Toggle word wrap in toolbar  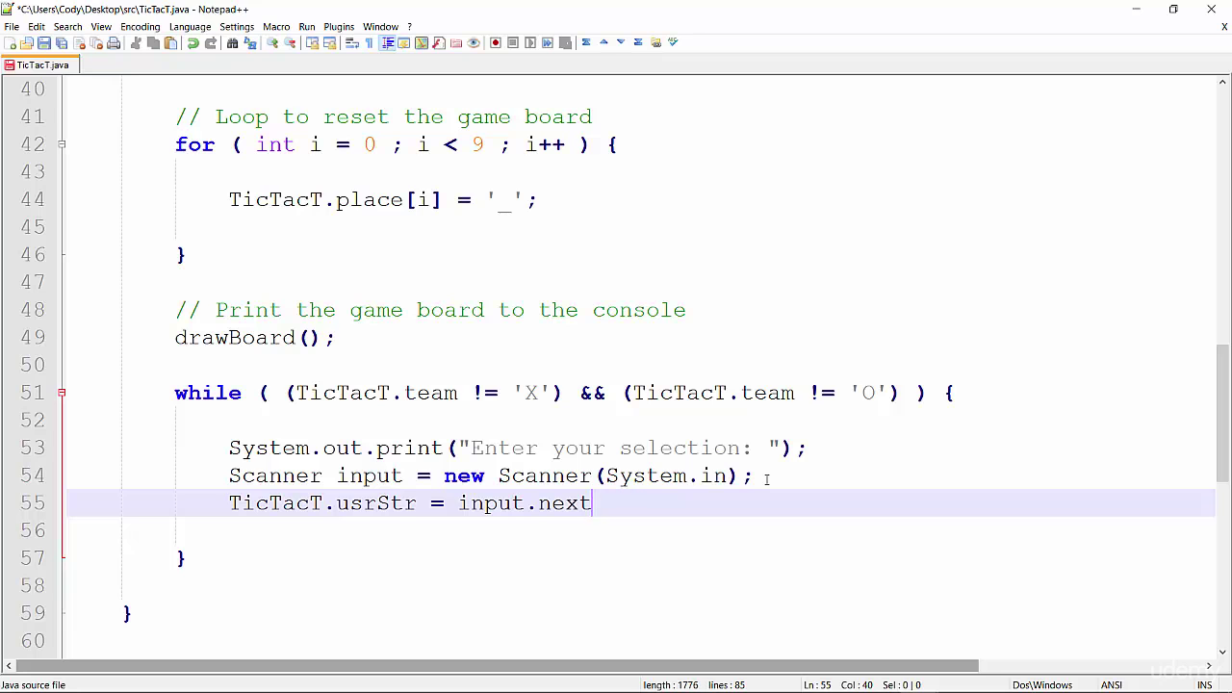[x=351, y=42]
